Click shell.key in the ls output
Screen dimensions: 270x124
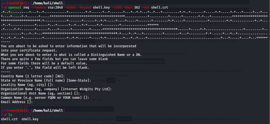coord(30,119)
